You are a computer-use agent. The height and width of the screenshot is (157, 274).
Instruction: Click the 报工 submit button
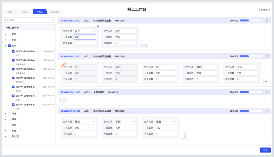(x=265, y=150)
